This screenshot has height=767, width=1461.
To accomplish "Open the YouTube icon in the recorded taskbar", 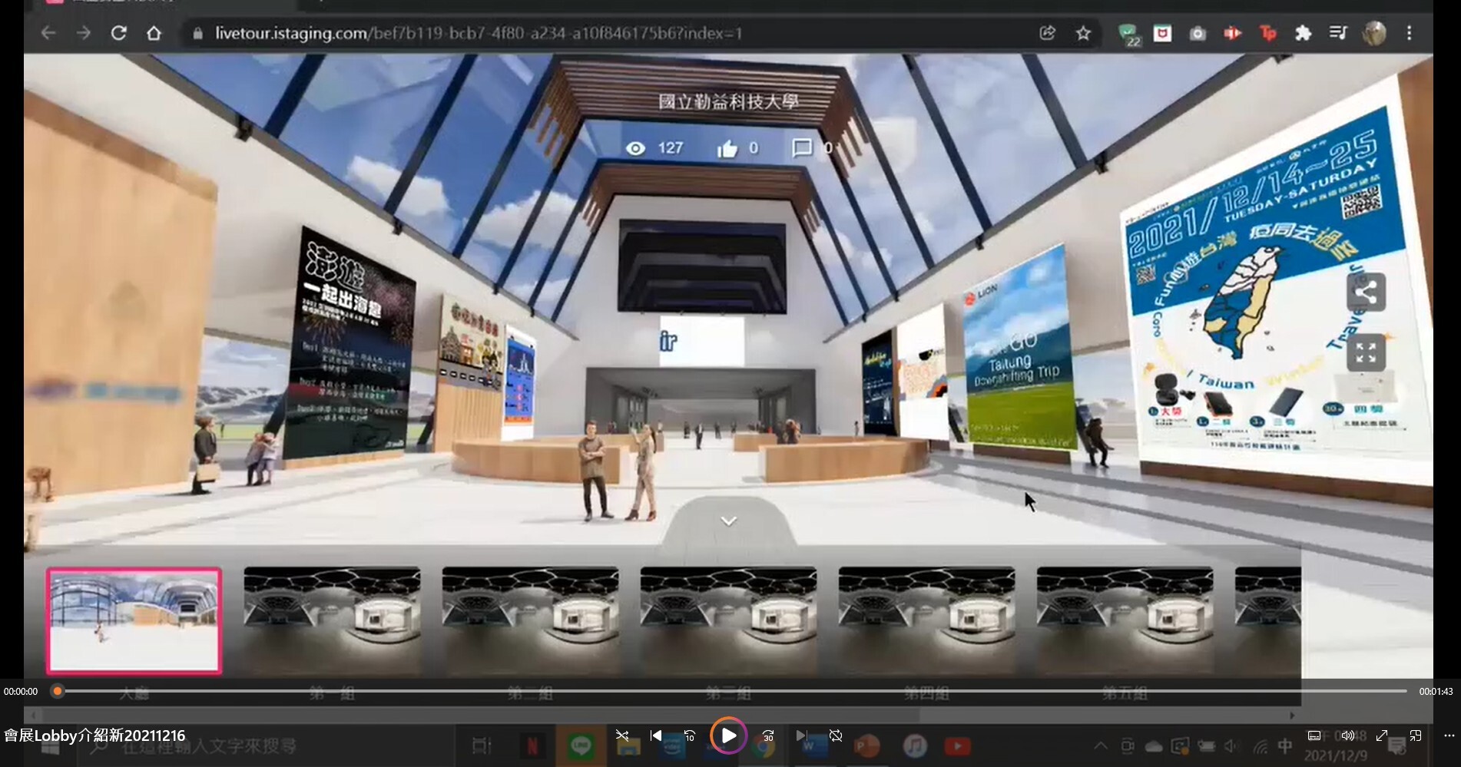I will [957, 746].
